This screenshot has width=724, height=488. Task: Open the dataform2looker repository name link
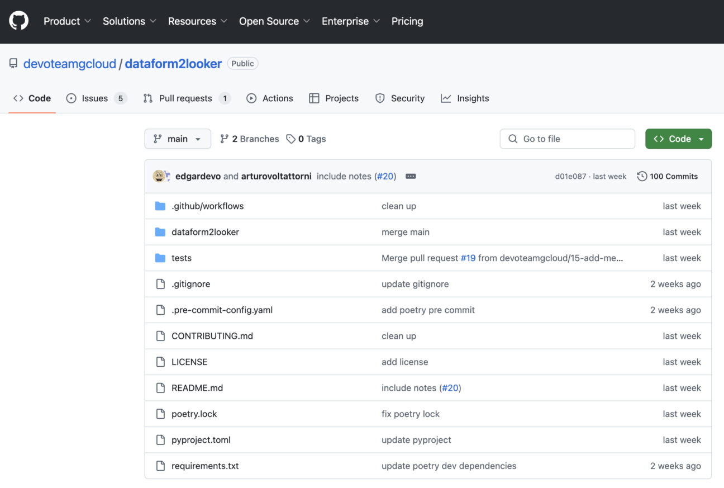coord(173,64)
